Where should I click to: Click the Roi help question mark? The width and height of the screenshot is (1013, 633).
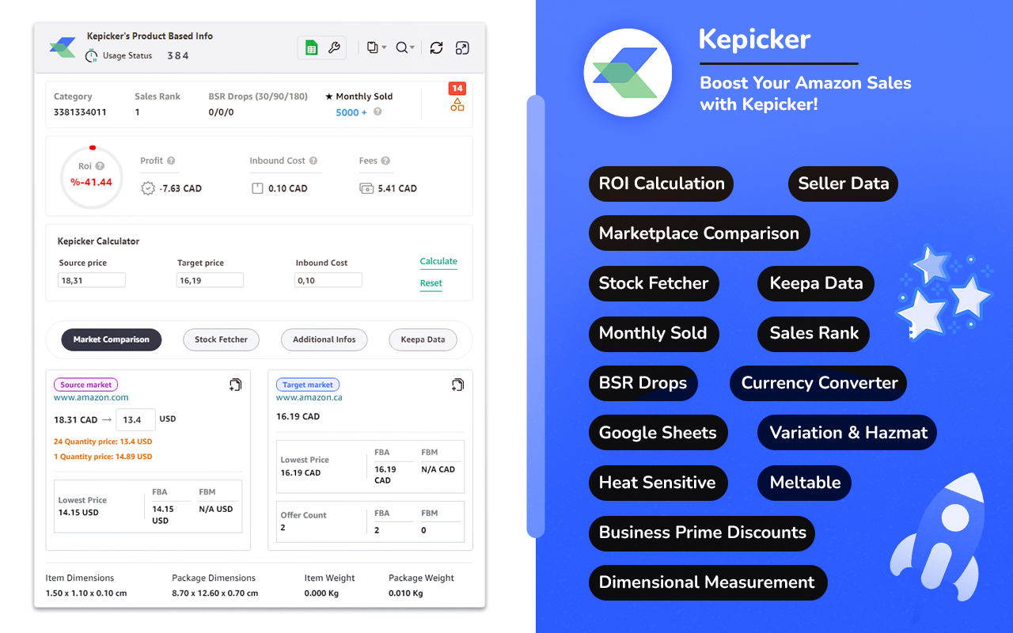100,166
